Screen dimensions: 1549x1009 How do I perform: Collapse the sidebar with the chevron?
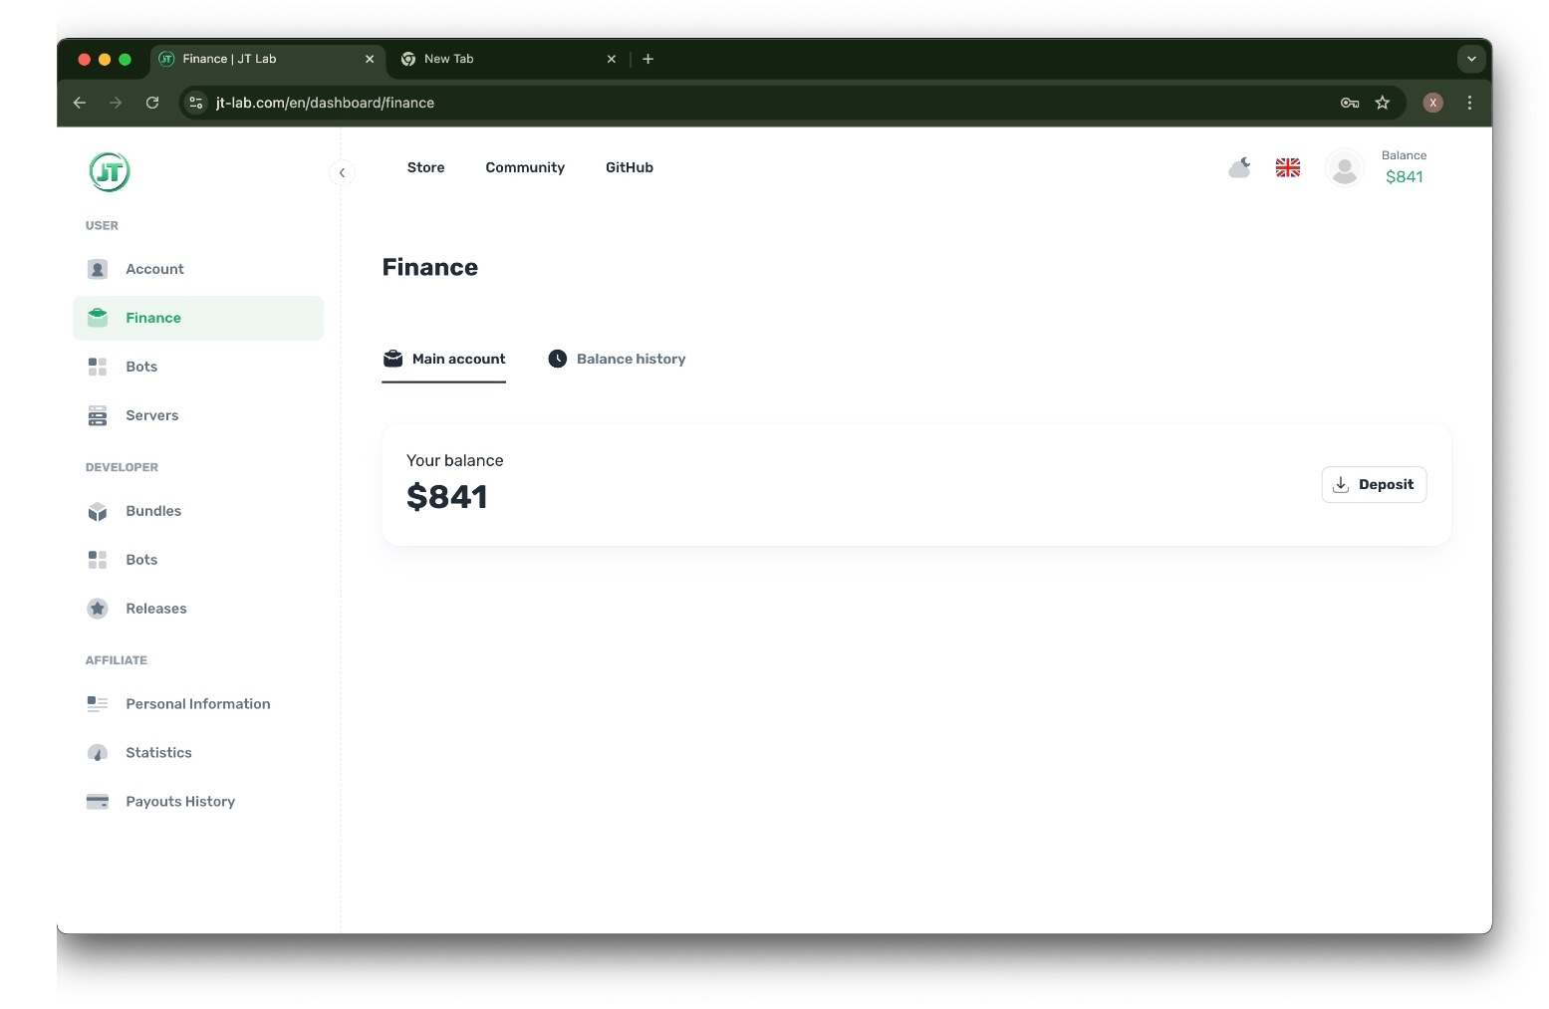tap(342, 172)
